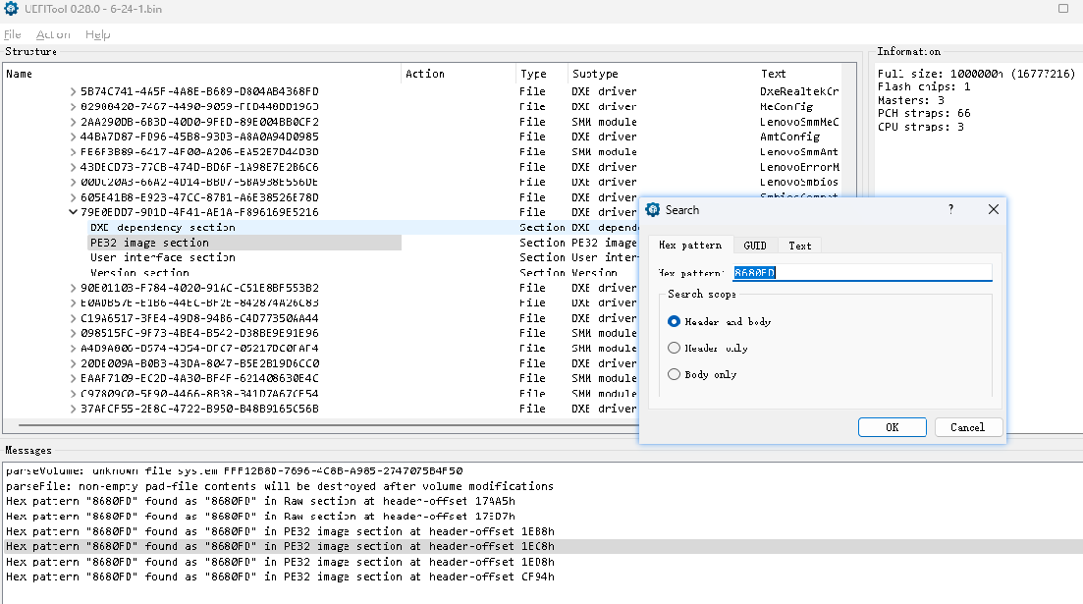Open the Action menu
1083x604 pixels.
coord(53,34)
